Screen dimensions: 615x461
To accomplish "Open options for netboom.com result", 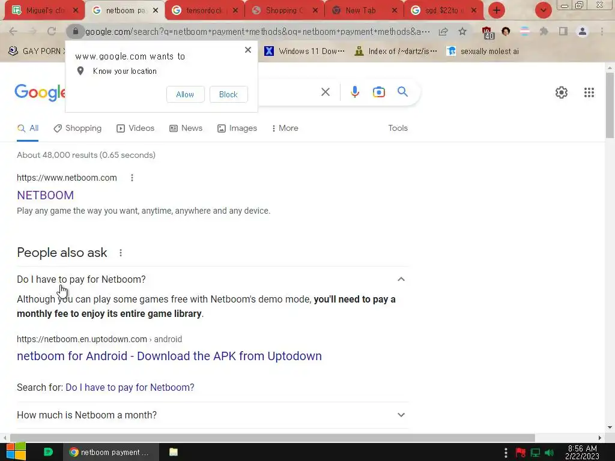I will point(132,178).
